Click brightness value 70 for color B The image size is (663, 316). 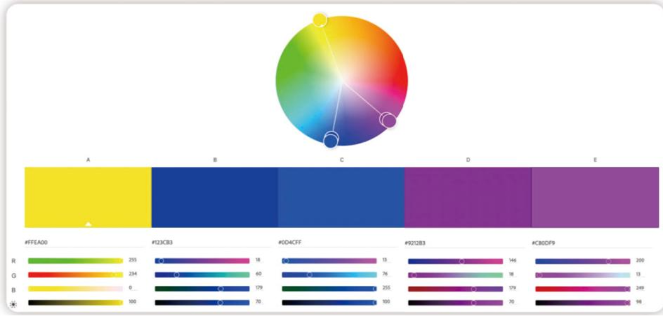[x=258, y=302]
